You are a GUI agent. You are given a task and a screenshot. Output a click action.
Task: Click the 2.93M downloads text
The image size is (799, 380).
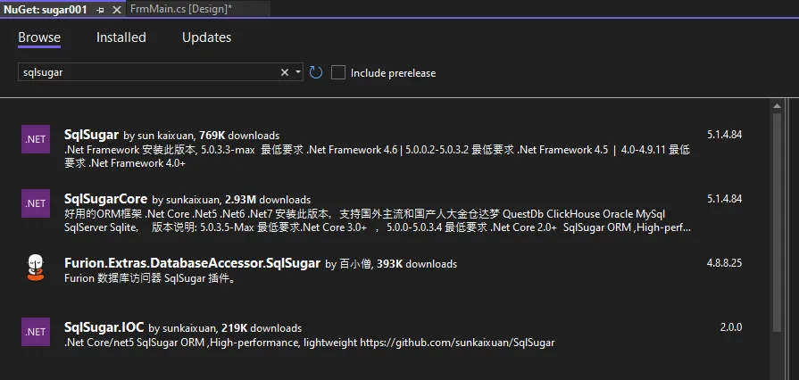[x=268, y=200]
